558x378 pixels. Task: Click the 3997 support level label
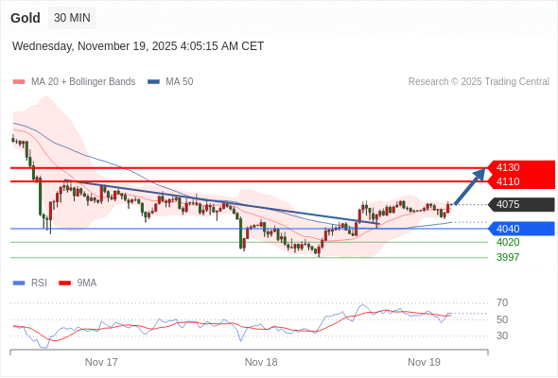click(508, 257)
